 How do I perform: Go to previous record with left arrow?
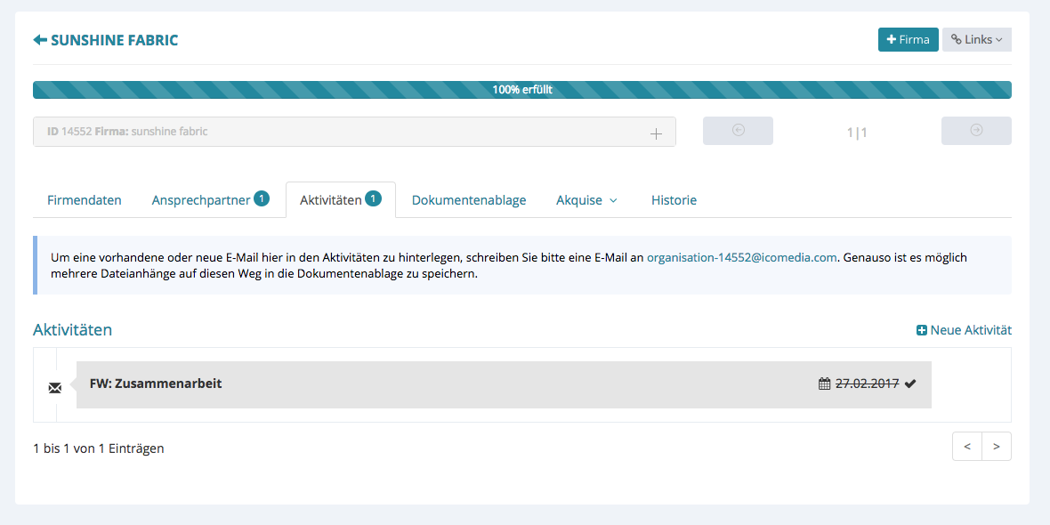click(738, 131)
